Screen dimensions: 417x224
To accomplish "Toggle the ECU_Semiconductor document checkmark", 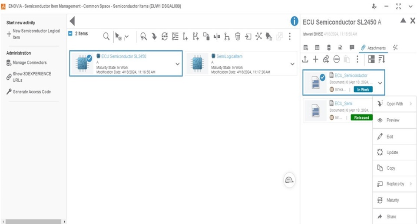I will [x=322, y=77].
